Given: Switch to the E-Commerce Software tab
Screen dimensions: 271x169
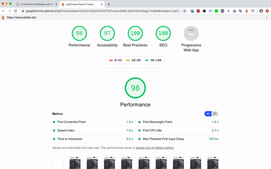Looking at the screenshot, I should point(37,5).
